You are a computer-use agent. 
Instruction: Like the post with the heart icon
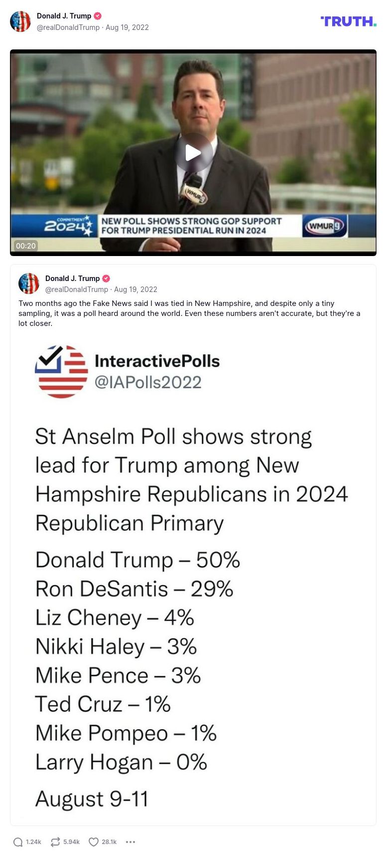(93, 842)
